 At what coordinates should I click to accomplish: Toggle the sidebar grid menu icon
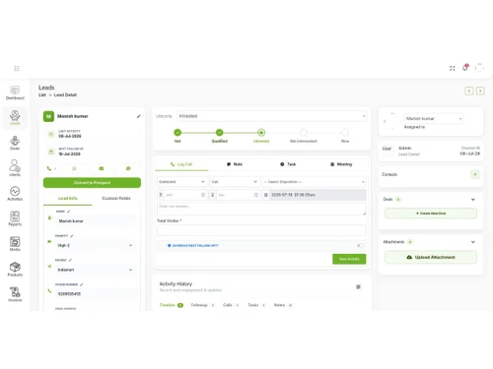[17, 68]
